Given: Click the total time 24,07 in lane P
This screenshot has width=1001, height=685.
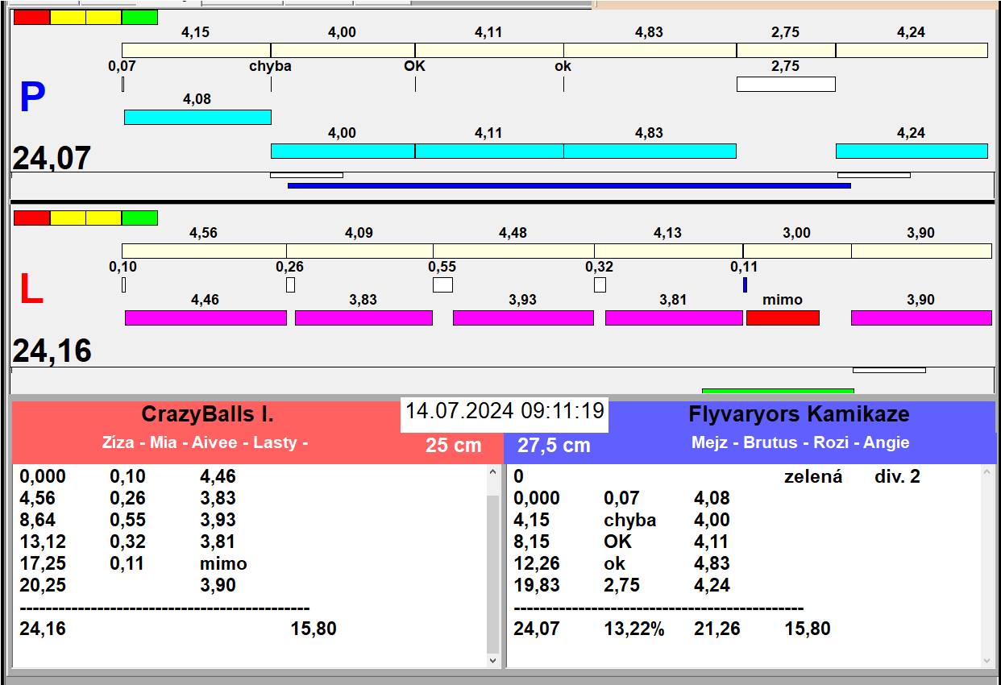Looking at the screenshot, I should pyautogui.click(x=52, y=158).
